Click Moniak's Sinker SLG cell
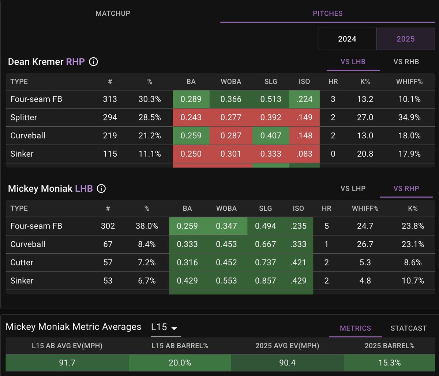Image resolution: width=439 pixels, height=376 pixels. pyautogui.click(x=265, y=281)
